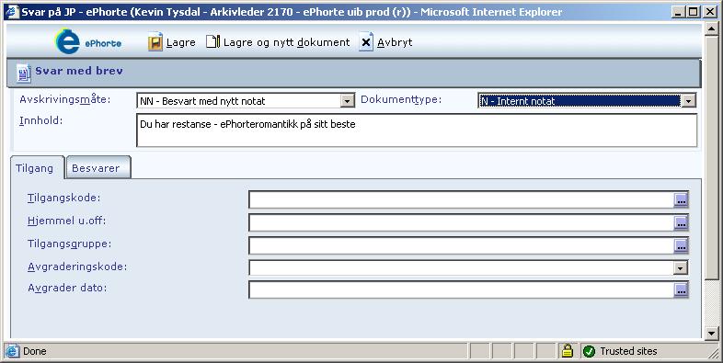Expand the Avgraderingskode dropdown
Screen dimensions: 723x363
(x=681, y=267)
